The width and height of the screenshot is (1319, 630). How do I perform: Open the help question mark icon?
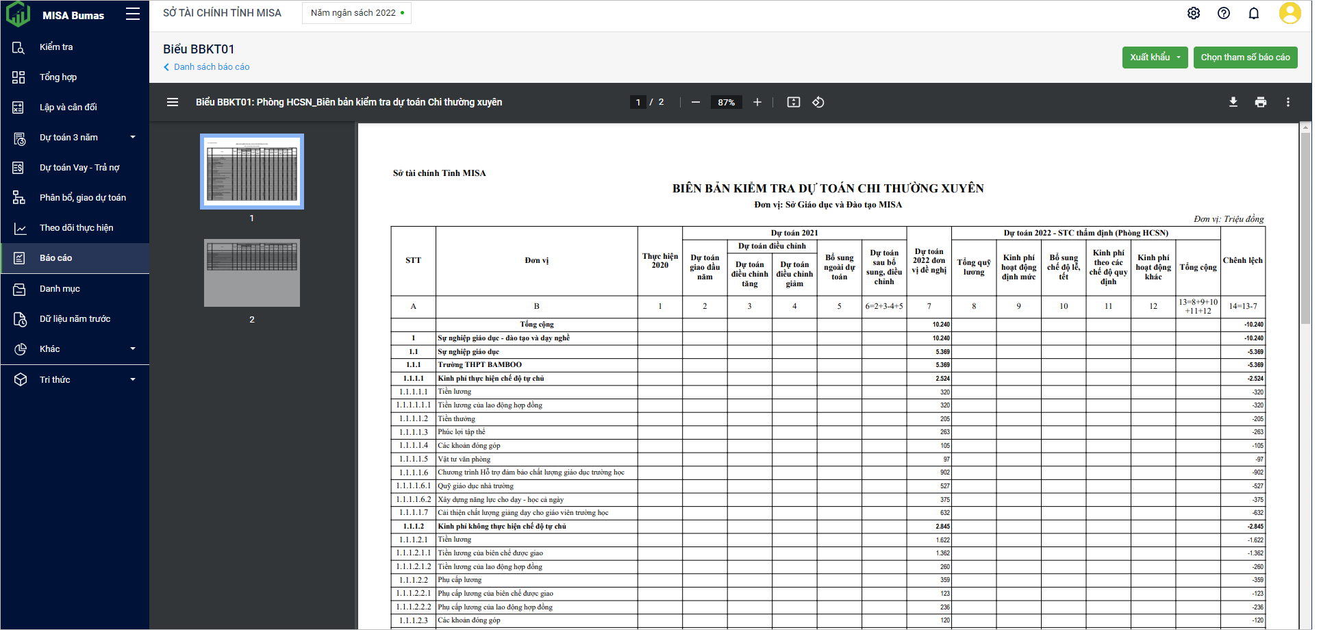(x=1223, y=13)
